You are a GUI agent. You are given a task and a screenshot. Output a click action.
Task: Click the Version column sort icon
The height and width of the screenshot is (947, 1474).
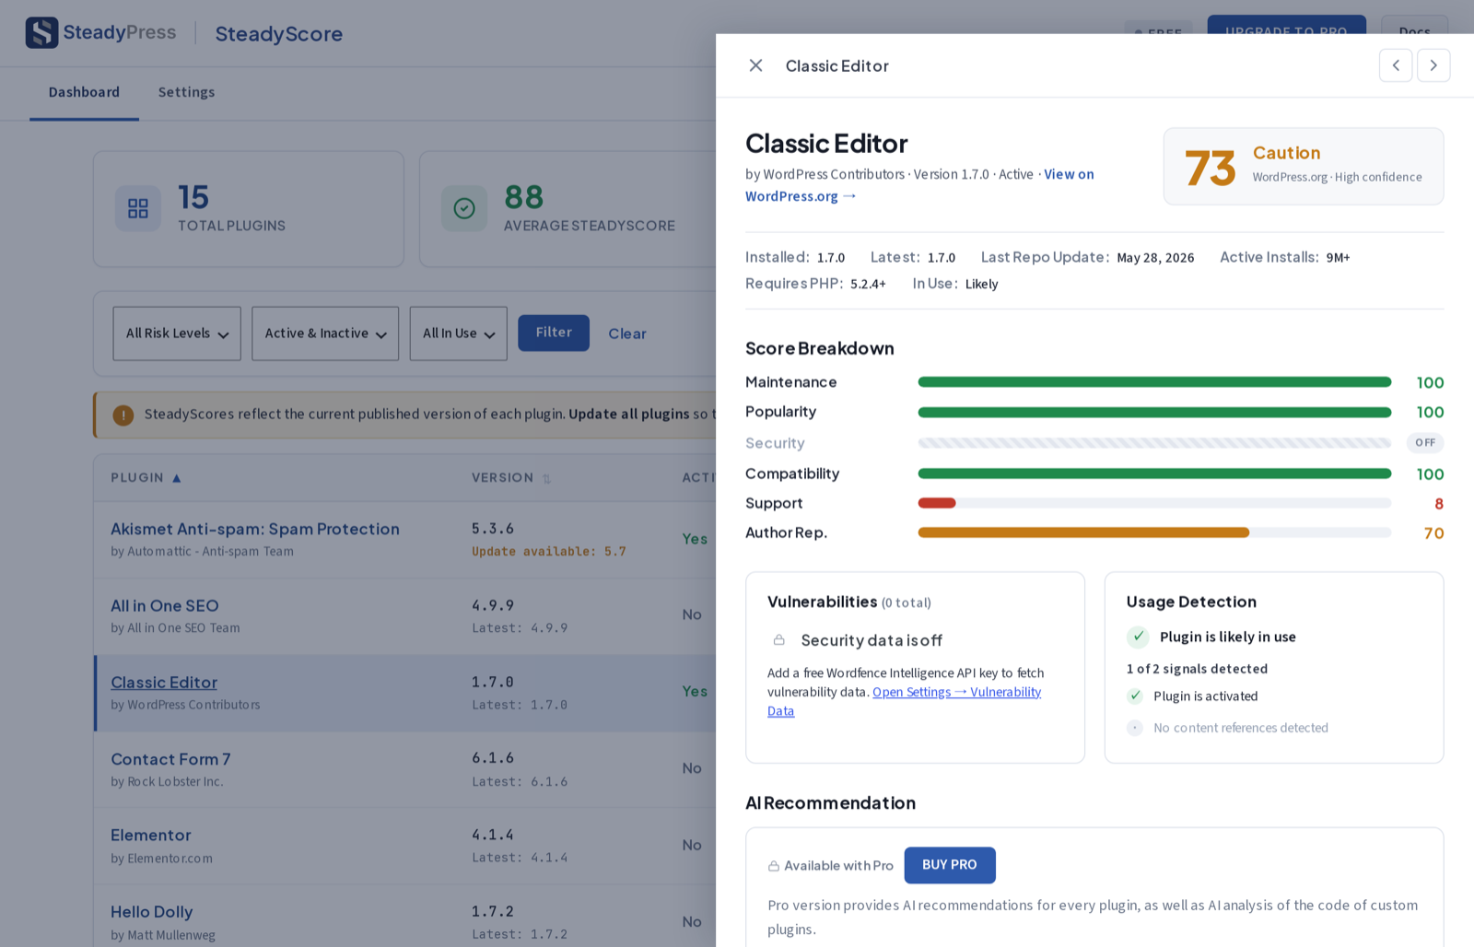click(x=546, y=479)
